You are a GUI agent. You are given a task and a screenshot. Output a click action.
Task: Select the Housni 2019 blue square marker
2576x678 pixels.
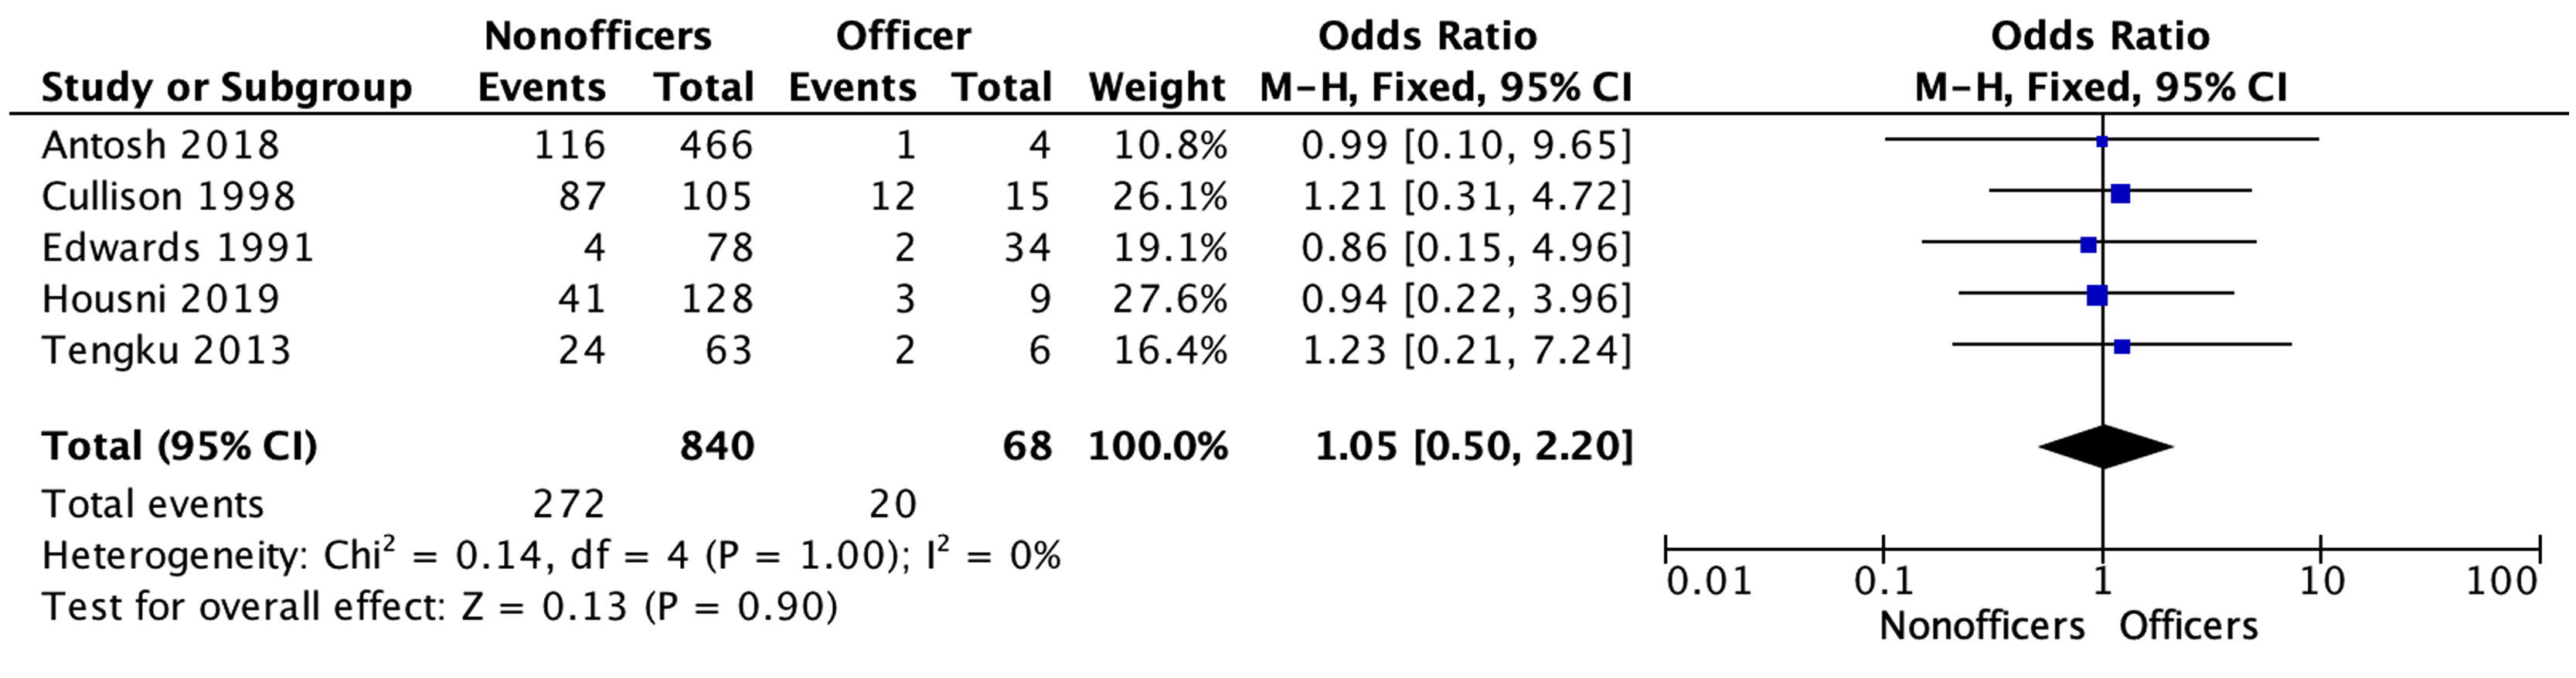[2097, 296]
